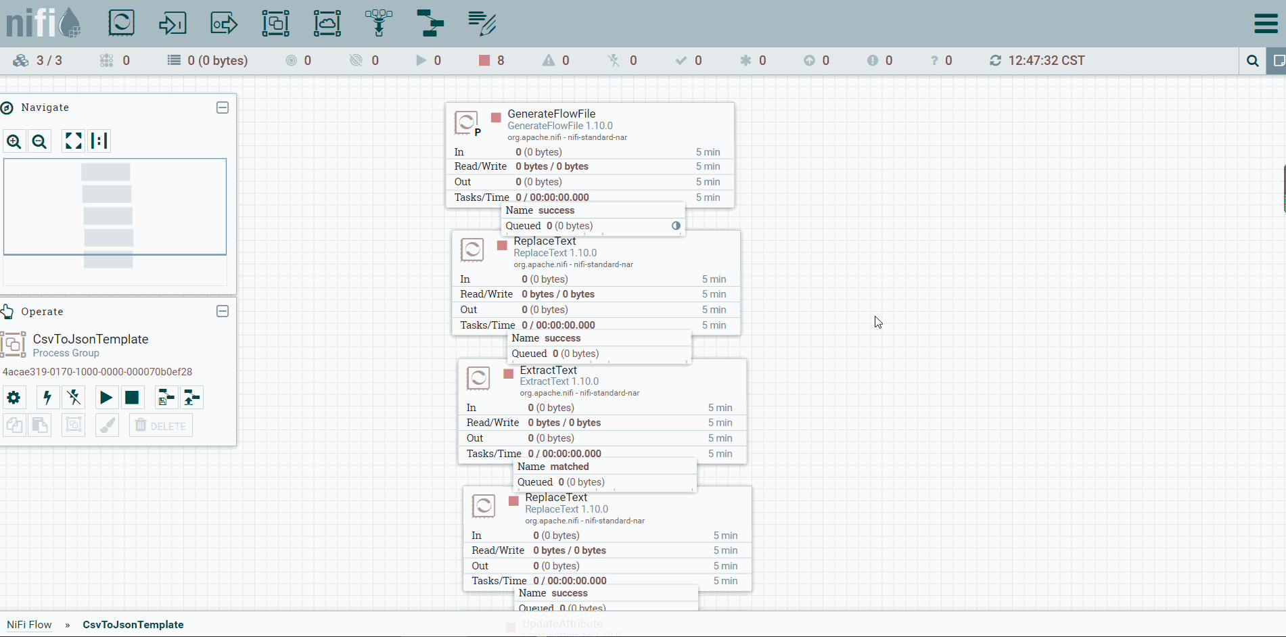Click the birdseye navigation preview
This screenshot has height=637, width=1286.
click(115, 207)
